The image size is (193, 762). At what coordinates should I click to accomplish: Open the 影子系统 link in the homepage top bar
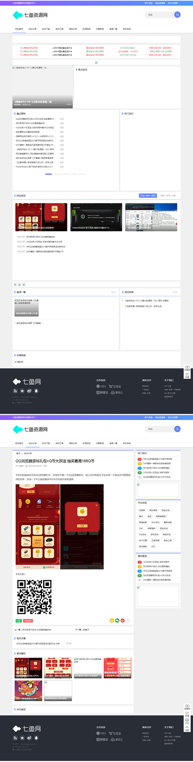149,3
